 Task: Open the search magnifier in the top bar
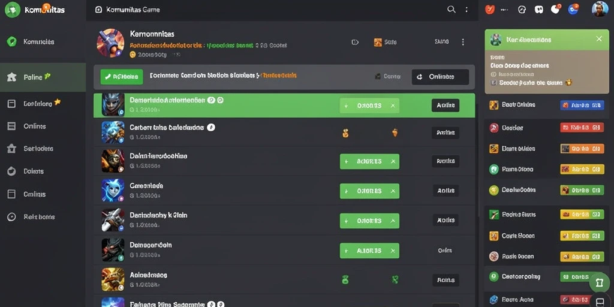(452, 10)
